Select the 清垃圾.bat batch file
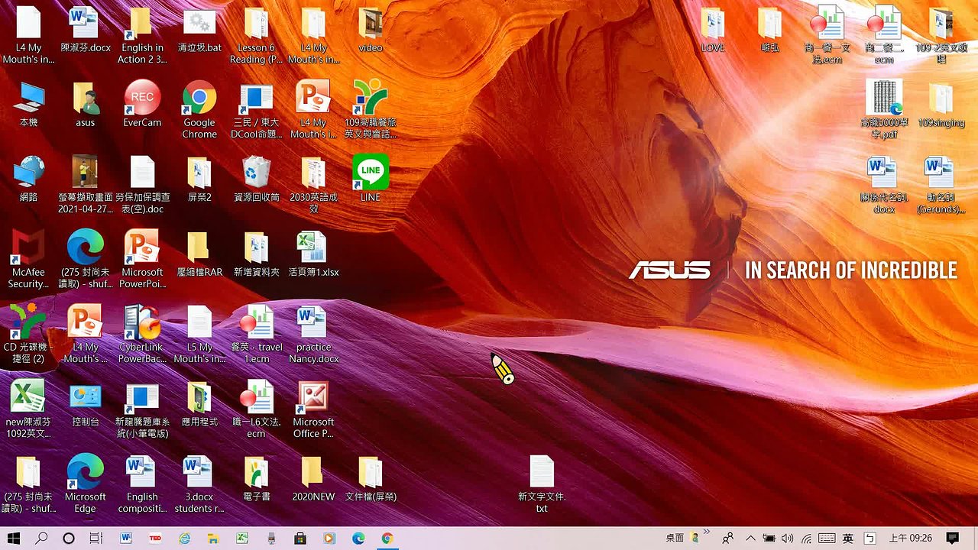Image resolution: width=978 pixels, height=550 pixels. [199, 31]
